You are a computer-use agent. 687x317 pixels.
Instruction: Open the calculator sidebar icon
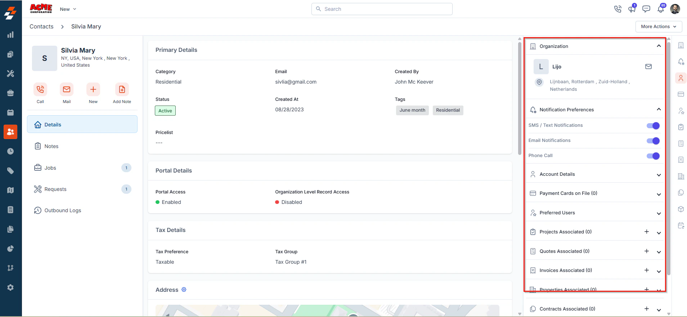point(10,210)
